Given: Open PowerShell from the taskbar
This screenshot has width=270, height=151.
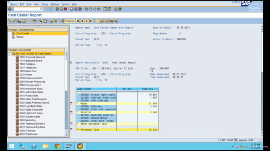Looking at the screenshot, I should click(x=34, y=146).
